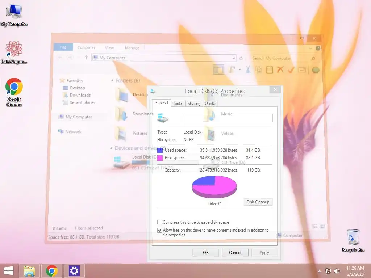Viewport: 371px width, 278px height.
Task: Click the Copy icon in Explorer toolbar
Action: coord(259,70)
